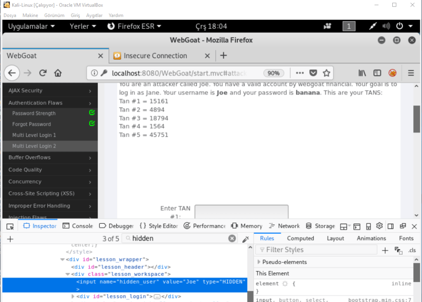Expand Buffer Overflows lesson category
Image resolution: width=422 pixels, height=302 pixels.
tap(49, 157)
